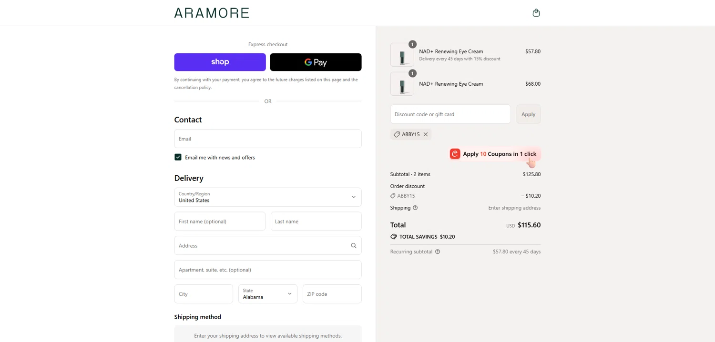715x342 pixels.
Task: Click the Last name field
Action: tap(316, 221)
